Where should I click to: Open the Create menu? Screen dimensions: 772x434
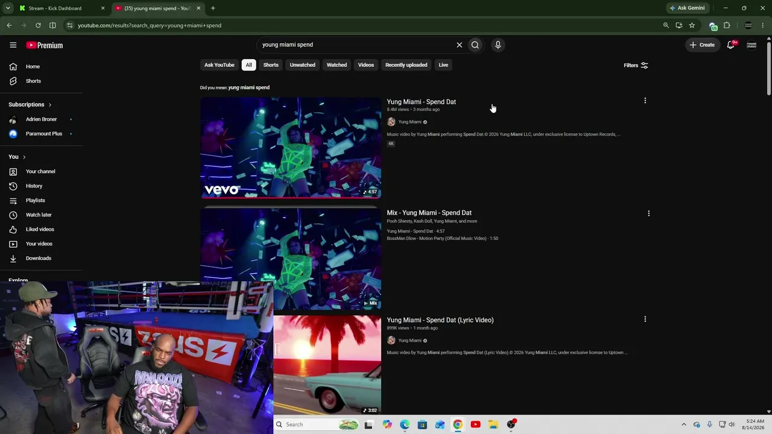tap(702, 45)
